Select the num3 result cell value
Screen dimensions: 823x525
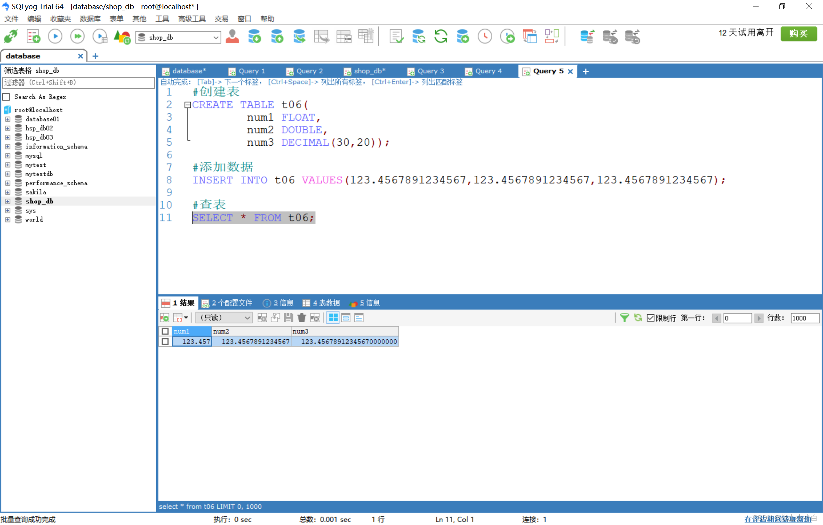345,342
